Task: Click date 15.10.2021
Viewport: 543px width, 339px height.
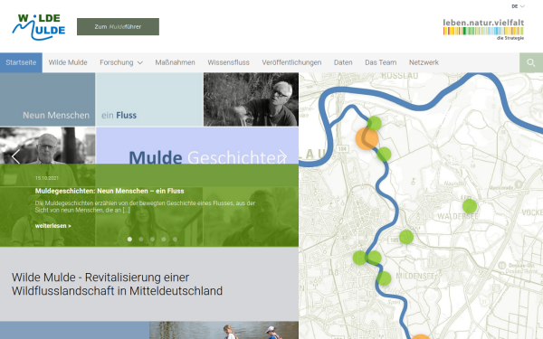Action: pyautogui.click(x=47, y=178)
